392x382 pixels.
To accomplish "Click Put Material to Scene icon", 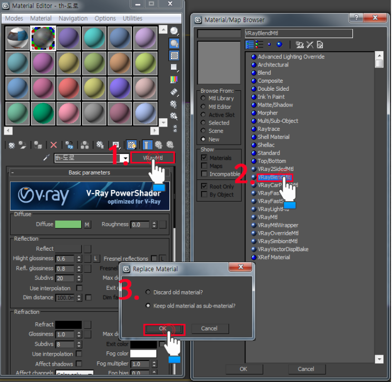I will (23, 145).
